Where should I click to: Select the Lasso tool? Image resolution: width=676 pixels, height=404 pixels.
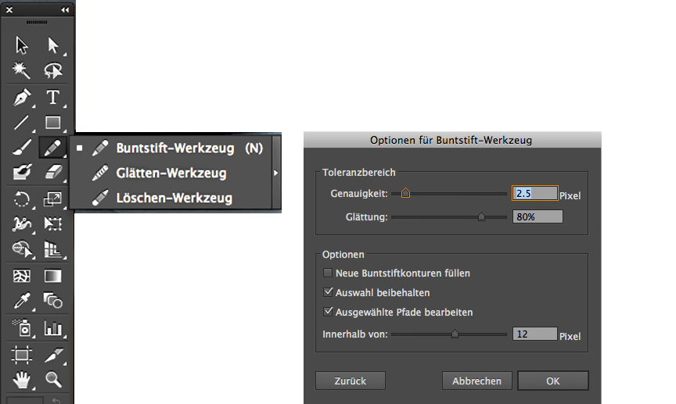[x=52, y=71]
